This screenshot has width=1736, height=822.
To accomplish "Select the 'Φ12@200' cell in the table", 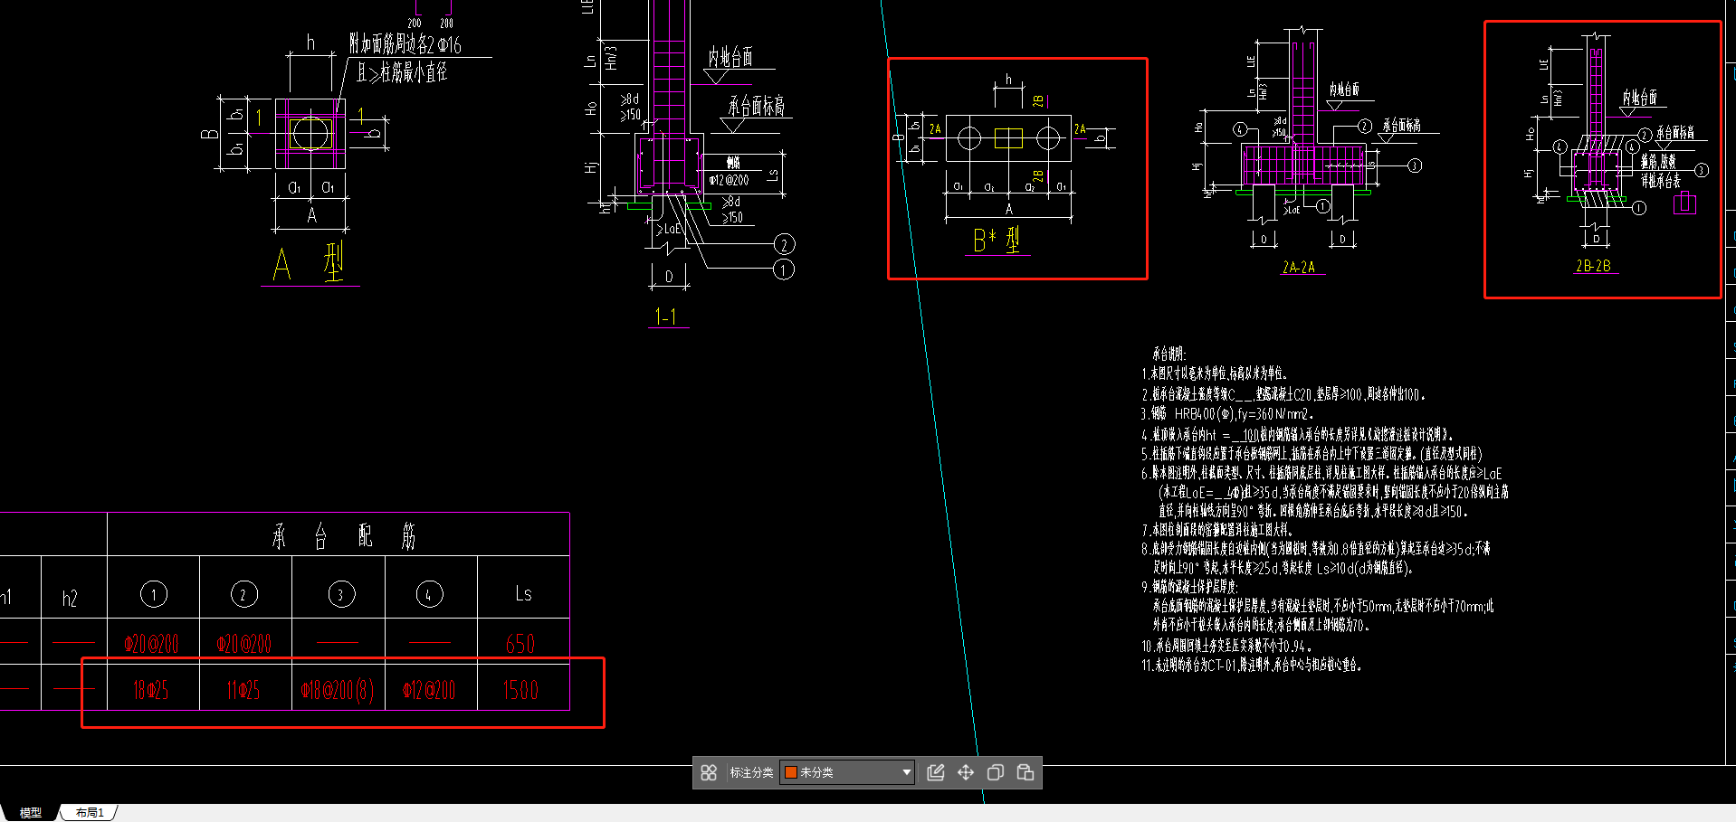I will click(x=429, y=690).
